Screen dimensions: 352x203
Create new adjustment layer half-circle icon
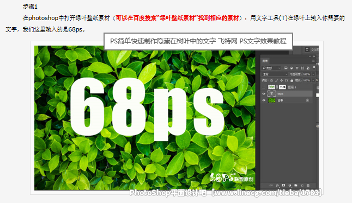(289, 185)
